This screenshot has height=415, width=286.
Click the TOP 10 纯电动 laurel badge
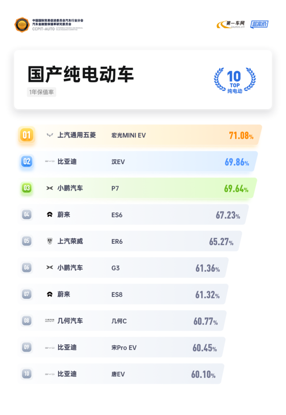pos(235,80)
